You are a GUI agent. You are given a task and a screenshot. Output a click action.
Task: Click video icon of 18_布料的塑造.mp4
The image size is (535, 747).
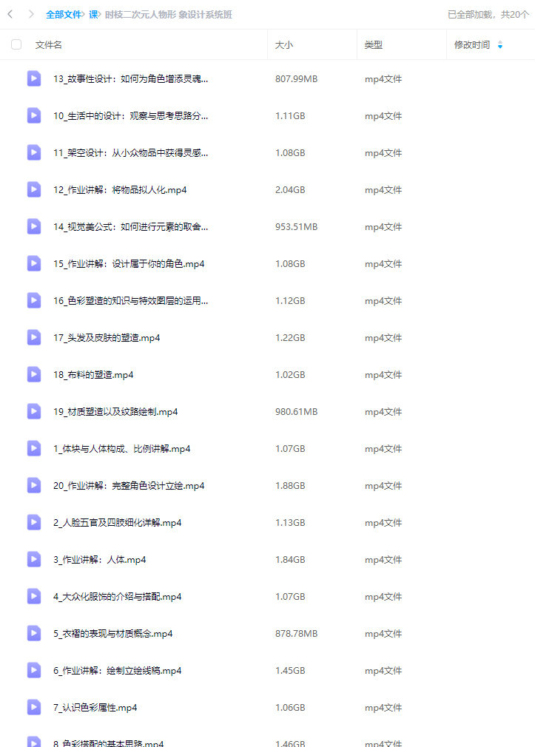click(34, 374)
